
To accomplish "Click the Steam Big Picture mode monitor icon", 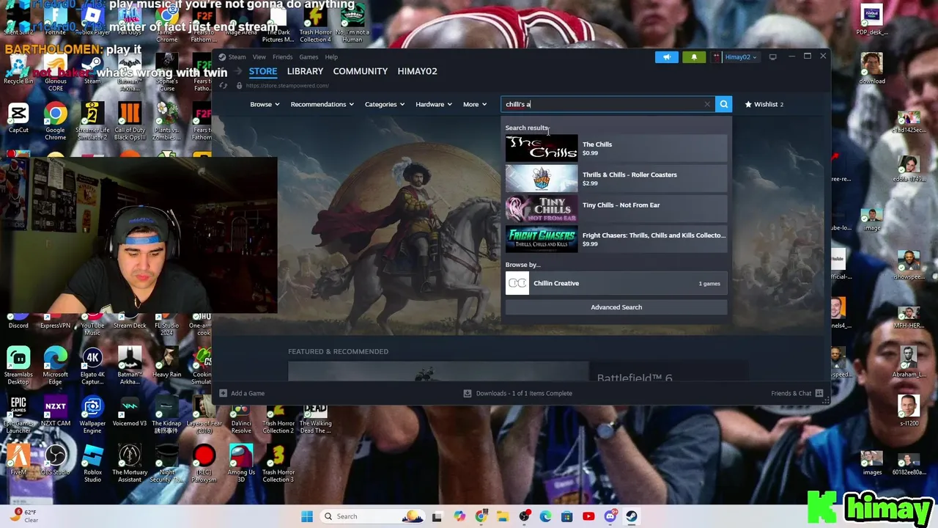I will (x=772, y=57).
